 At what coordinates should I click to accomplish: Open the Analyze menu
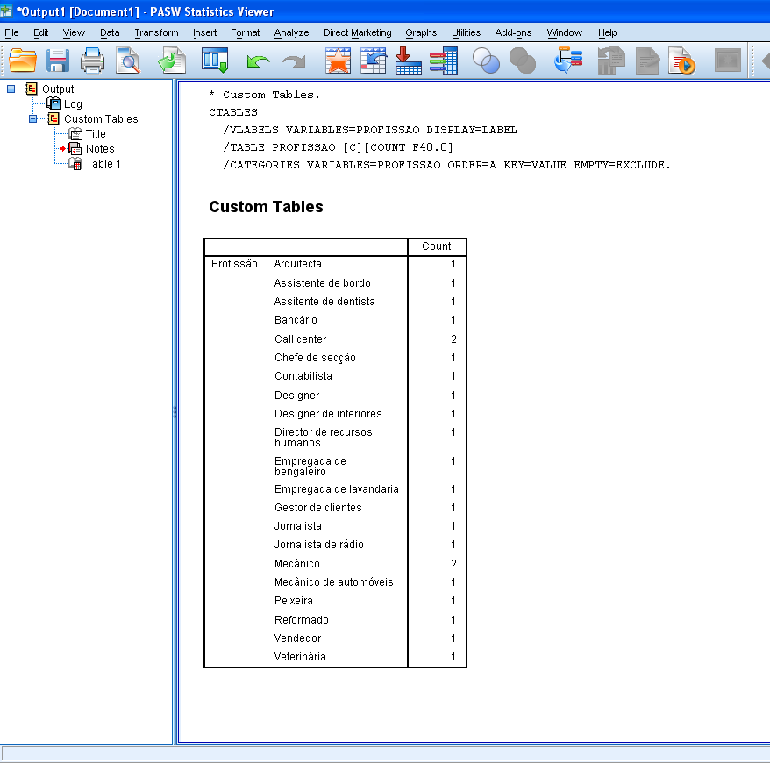point(291,32)
